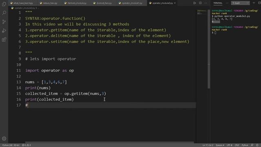Image resolution: width=261 pixels, height=147 pixels.
Task: Select the Python 3.8.1 32-bit interpreter
Action: coord(11,145)
